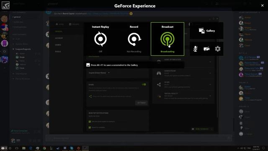Expand the Game Optimization row chevron

(x=210, y=62)
